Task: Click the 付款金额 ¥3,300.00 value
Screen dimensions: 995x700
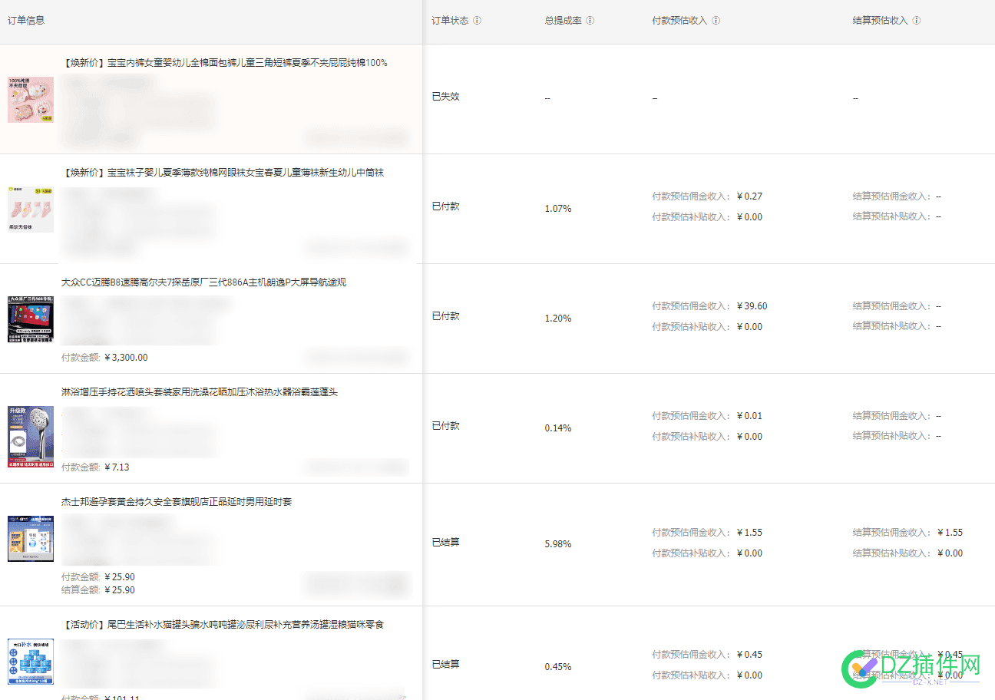Action: (x=126, y=358)
